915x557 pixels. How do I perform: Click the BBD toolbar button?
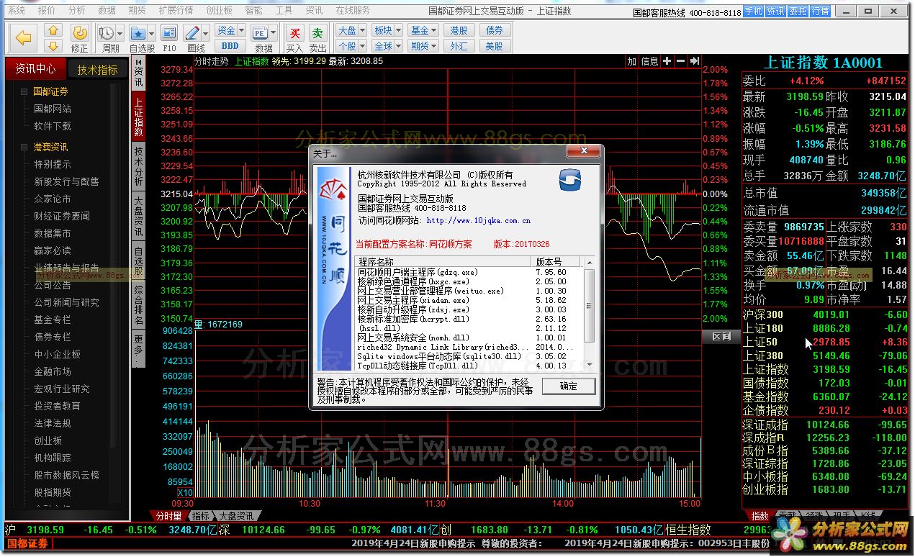pyautogui.click(x=230, y=45)
